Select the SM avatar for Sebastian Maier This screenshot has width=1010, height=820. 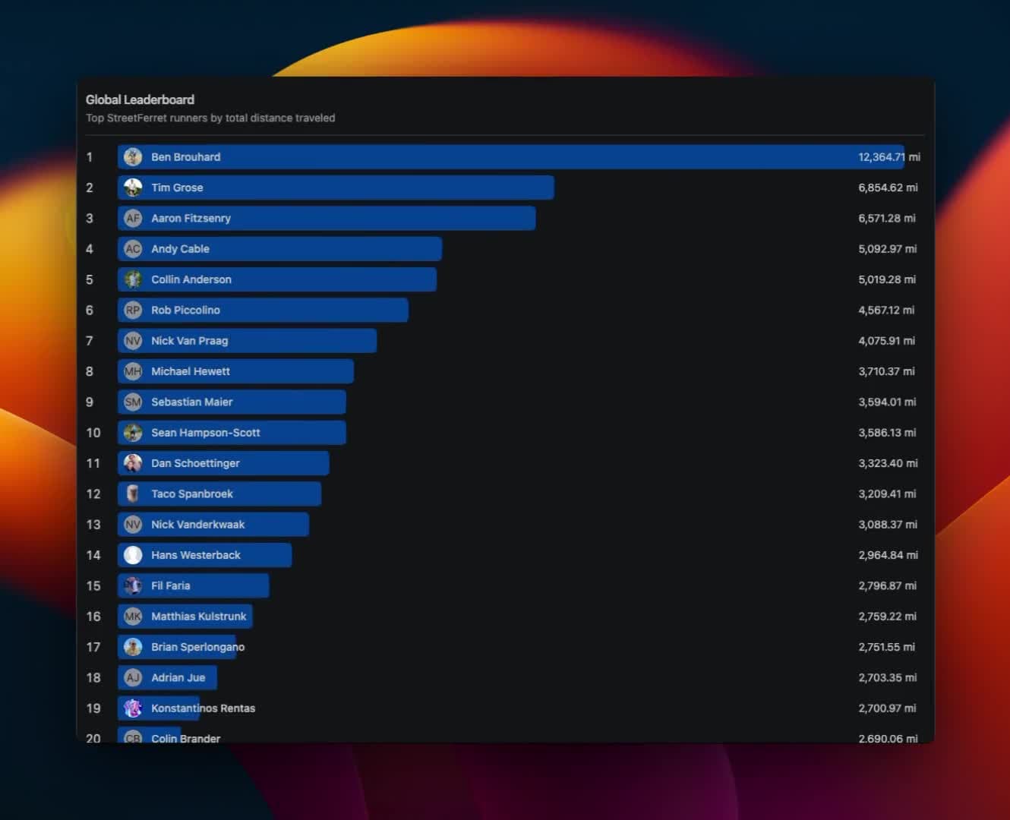(132, 402)
